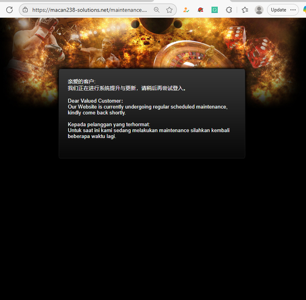The height and width of the screenshot is (300, 306).
Task: Click the Update button
Action: point(278,10)
